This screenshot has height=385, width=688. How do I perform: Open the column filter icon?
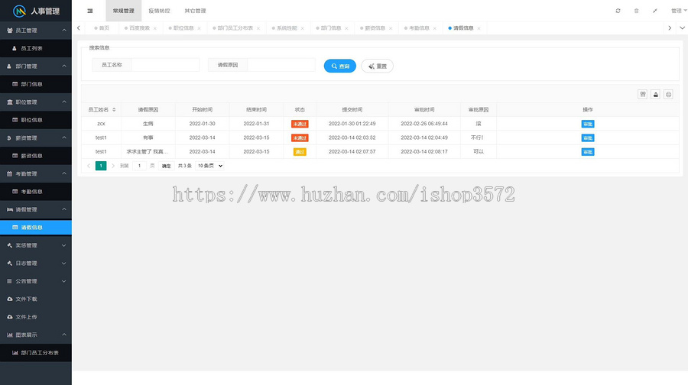coord(642,94)
